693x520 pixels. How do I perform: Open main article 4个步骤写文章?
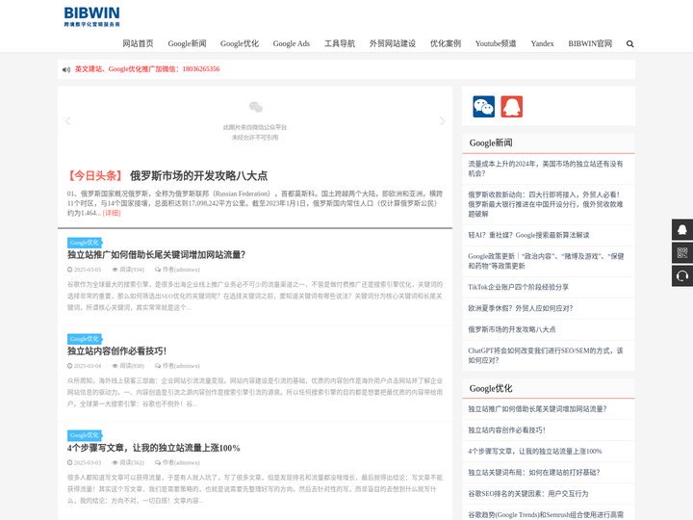coord(153,448)
